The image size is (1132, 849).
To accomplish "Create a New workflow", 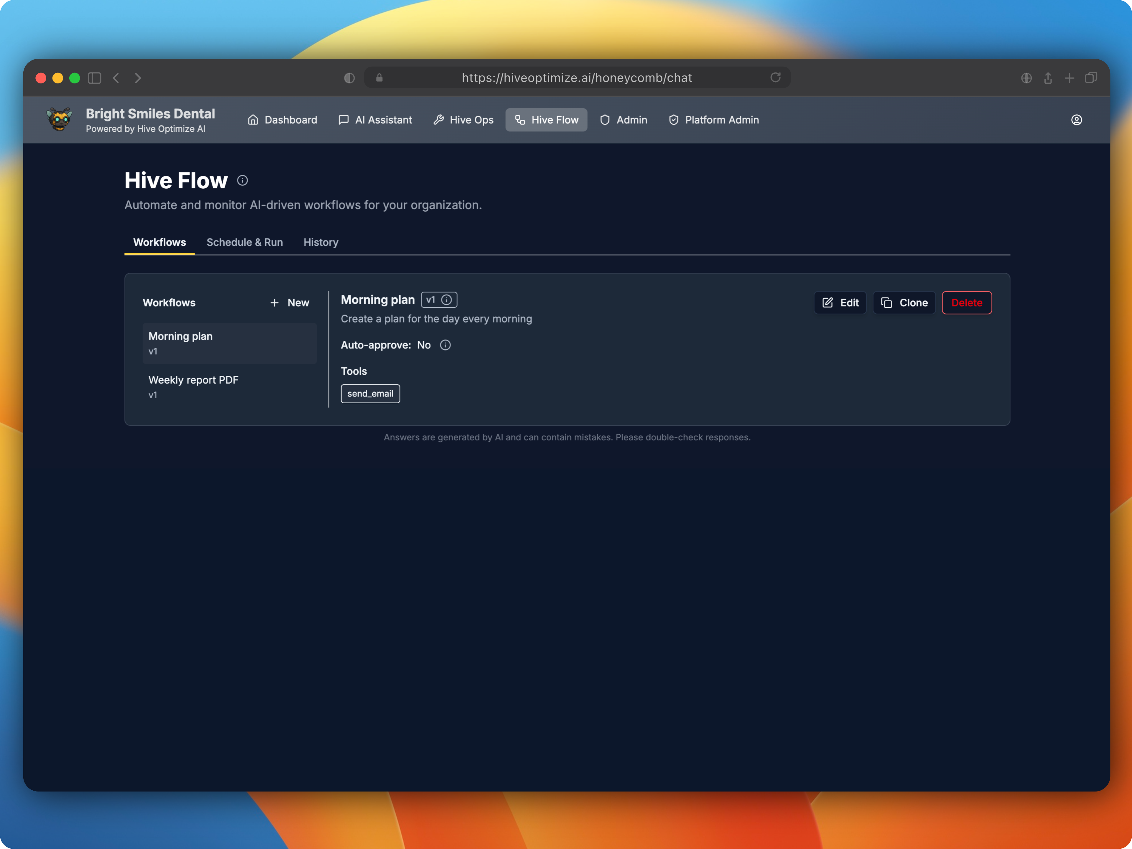I will click(290, 302).
